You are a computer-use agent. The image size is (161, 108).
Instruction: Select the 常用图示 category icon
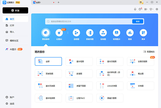(116, 33)
